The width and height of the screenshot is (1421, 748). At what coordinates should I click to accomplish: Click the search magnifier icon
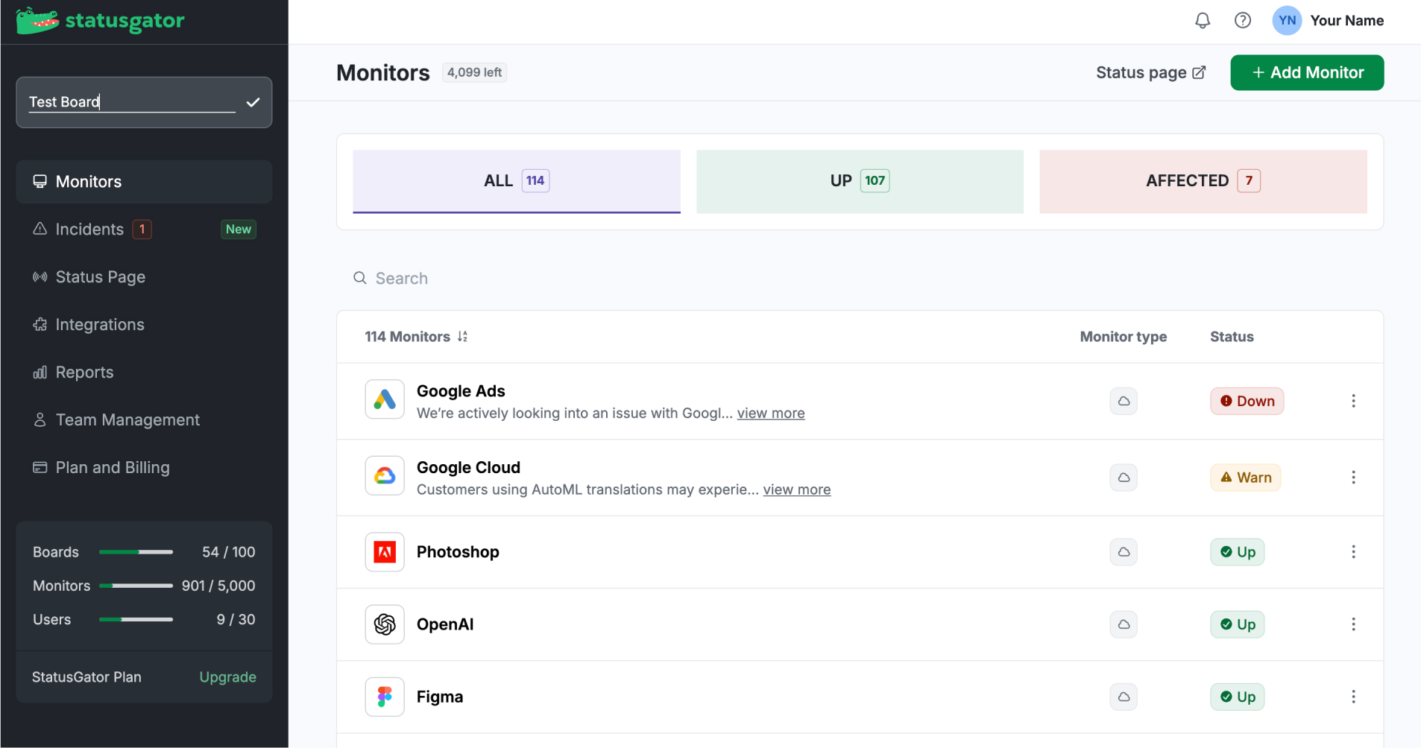(360, 278)
